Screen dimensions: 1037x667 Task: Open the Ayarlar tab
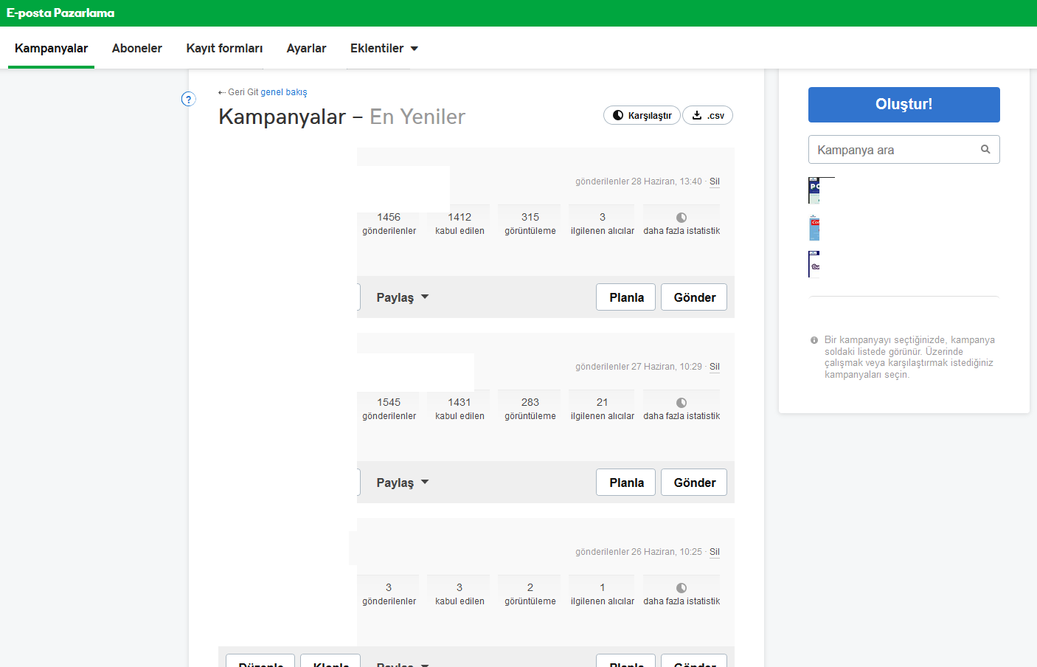point(306,48)
